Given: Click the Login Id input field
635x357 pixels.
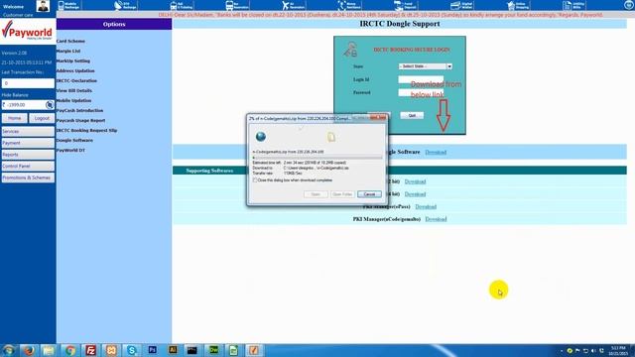Looking at the screenshot, I should click(x=421, y=79).
